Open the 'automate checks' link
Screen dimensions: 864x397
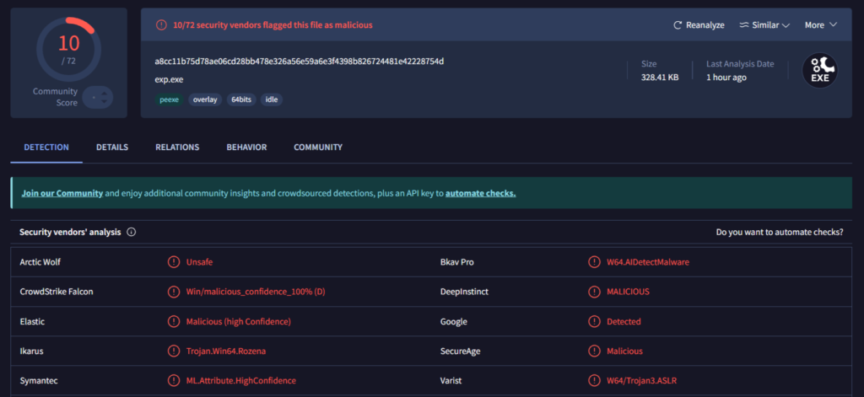tap(480, 193)
